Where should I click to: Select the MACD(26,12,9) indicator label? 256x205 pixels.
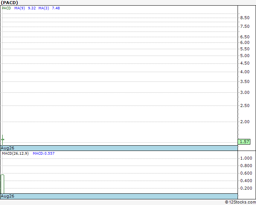(x=15, y=154)
